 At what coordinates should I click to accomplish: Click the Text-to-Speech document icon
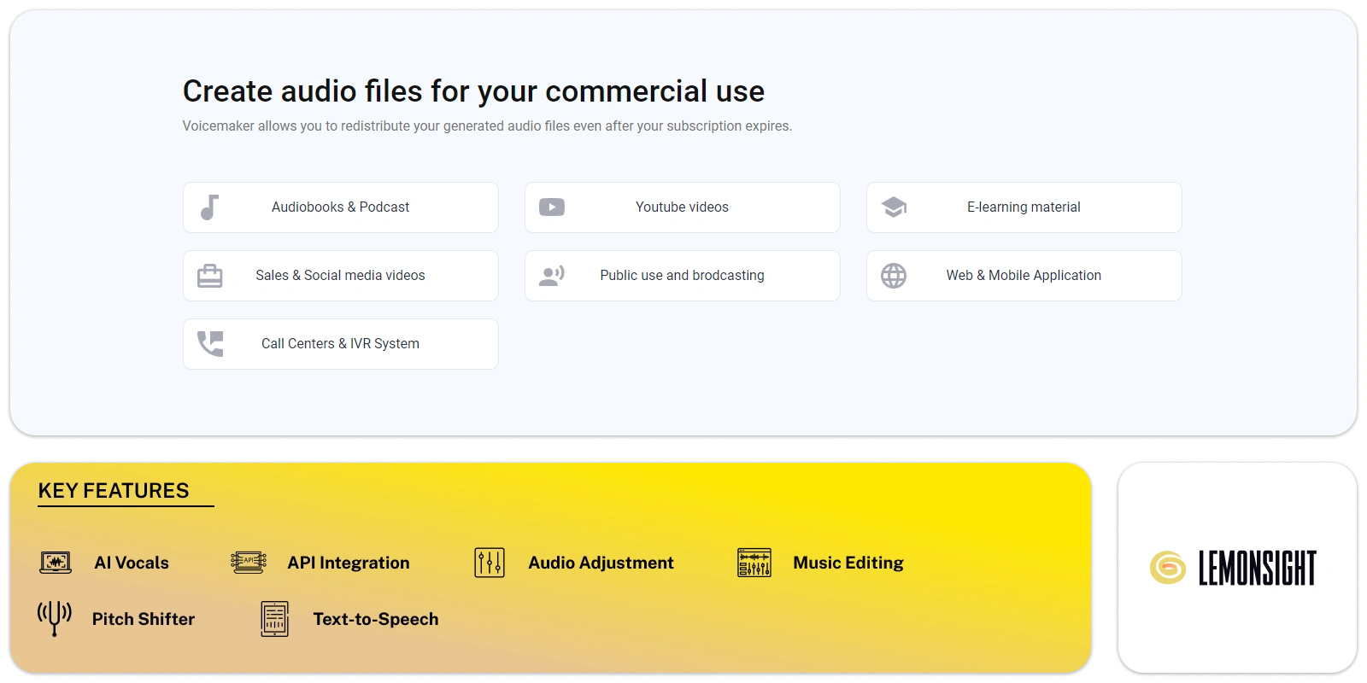tap(274, 619)
